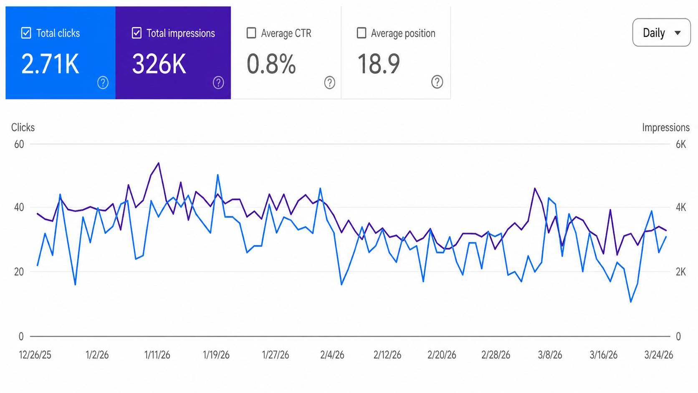Click the clicks line low point before 3/24/26
The width and height of the screenshot is (698, 393).
631,302
